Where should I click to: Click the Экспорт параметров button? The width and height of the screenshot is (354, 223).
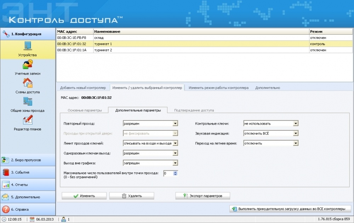(x=203, y=196)
